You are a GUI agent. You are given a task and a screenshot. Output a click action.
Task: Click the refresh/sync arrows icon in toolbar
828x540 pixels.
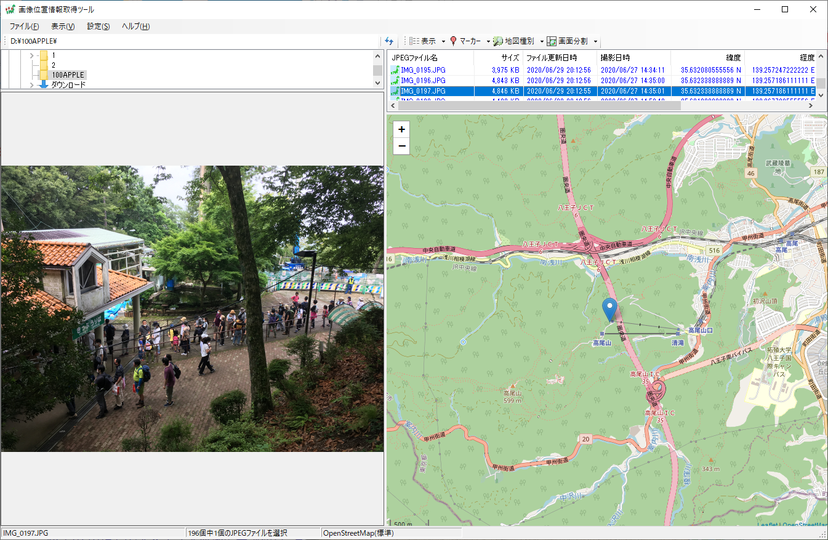(389, 41)
